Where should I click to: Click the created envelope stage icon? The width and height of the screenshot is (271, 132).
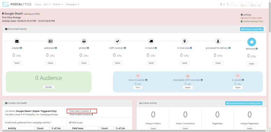(17, 41)
